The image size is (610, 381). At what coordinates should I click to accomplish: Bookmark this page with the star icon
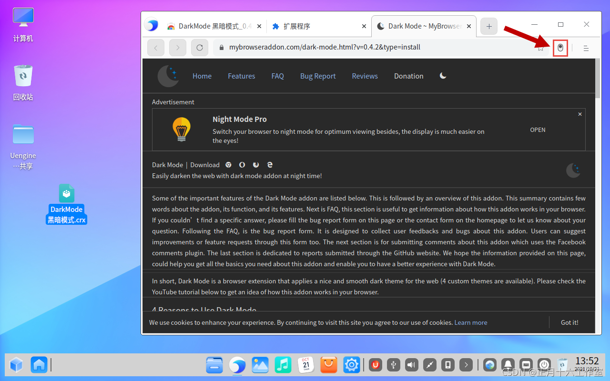(541, 48)
